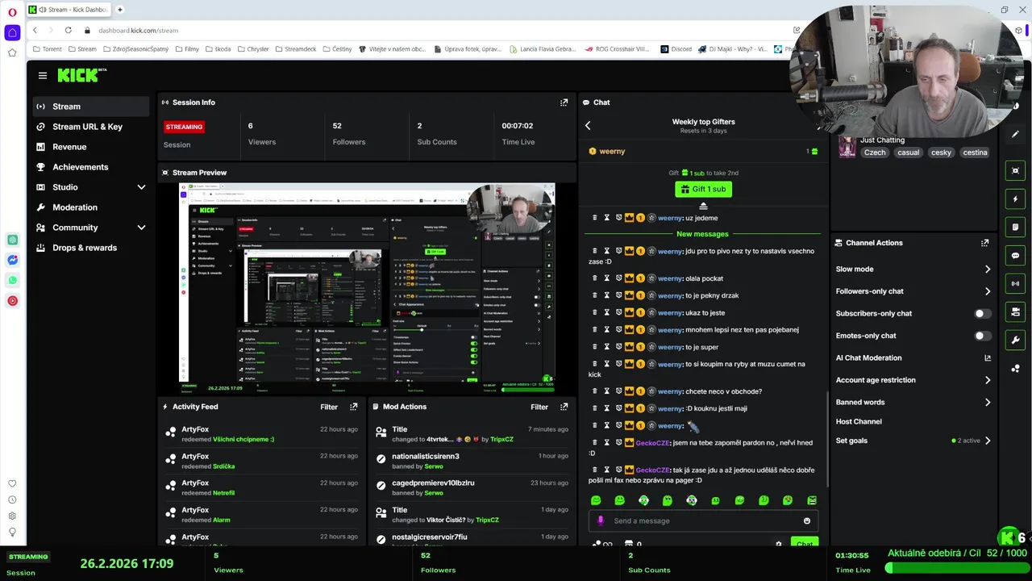1032x581 pixels.
Task: Toggle Subscribers-only chat switch
Action: pos(982,314)
